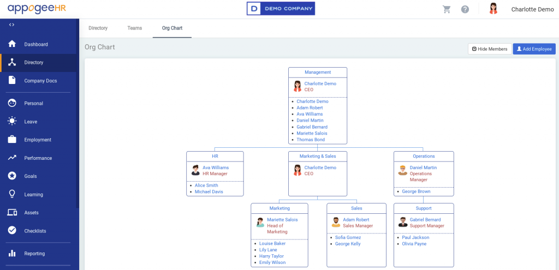The height and width of the screenshot is (270, 559).
Task: Collapse the sidebar using arrows toggle
Action: click(12, 25)
